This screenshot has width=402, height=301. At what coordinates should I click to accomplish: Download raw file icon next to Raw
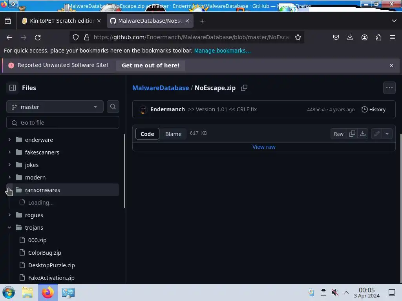[x=362, y=134]
